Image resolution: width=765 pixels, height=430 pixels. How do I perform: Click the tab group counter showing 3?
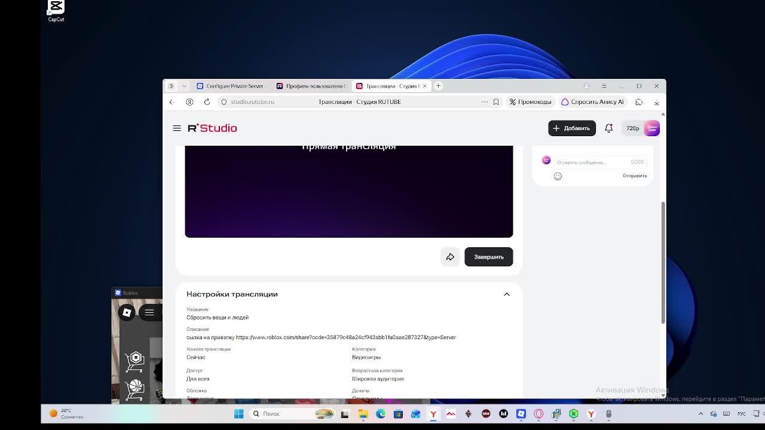[x=171, y=86]
